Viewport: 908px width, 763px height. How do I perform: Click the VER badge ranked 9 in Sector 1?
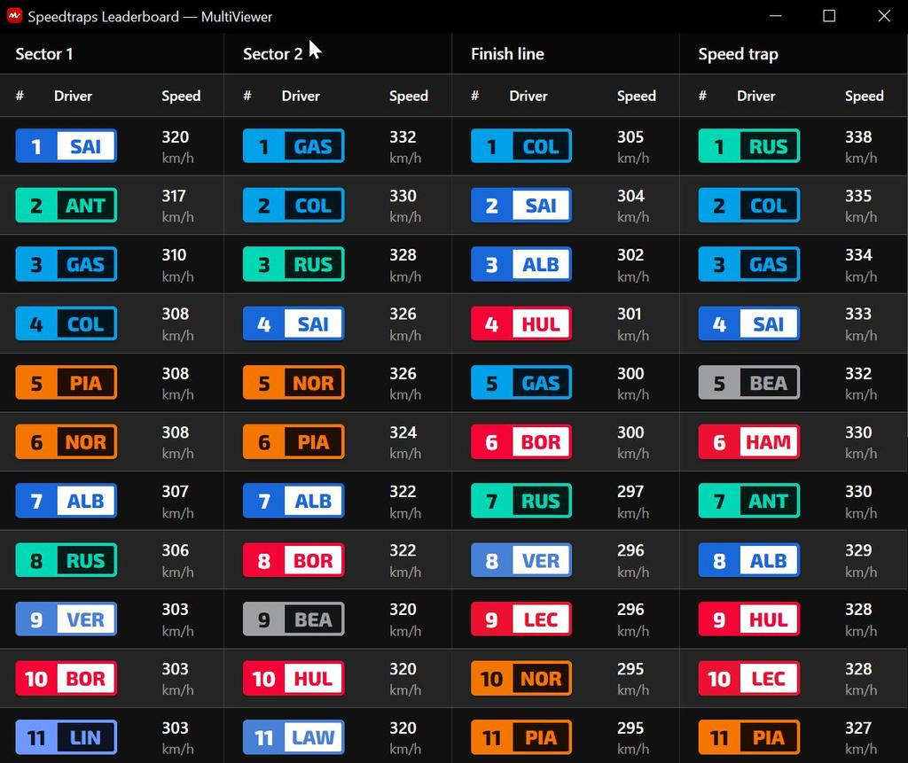tap(66, 619)
